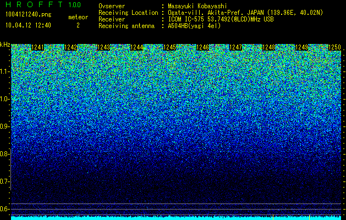
Task: Click the Receiving antenna label
Action: coord(127,26)
